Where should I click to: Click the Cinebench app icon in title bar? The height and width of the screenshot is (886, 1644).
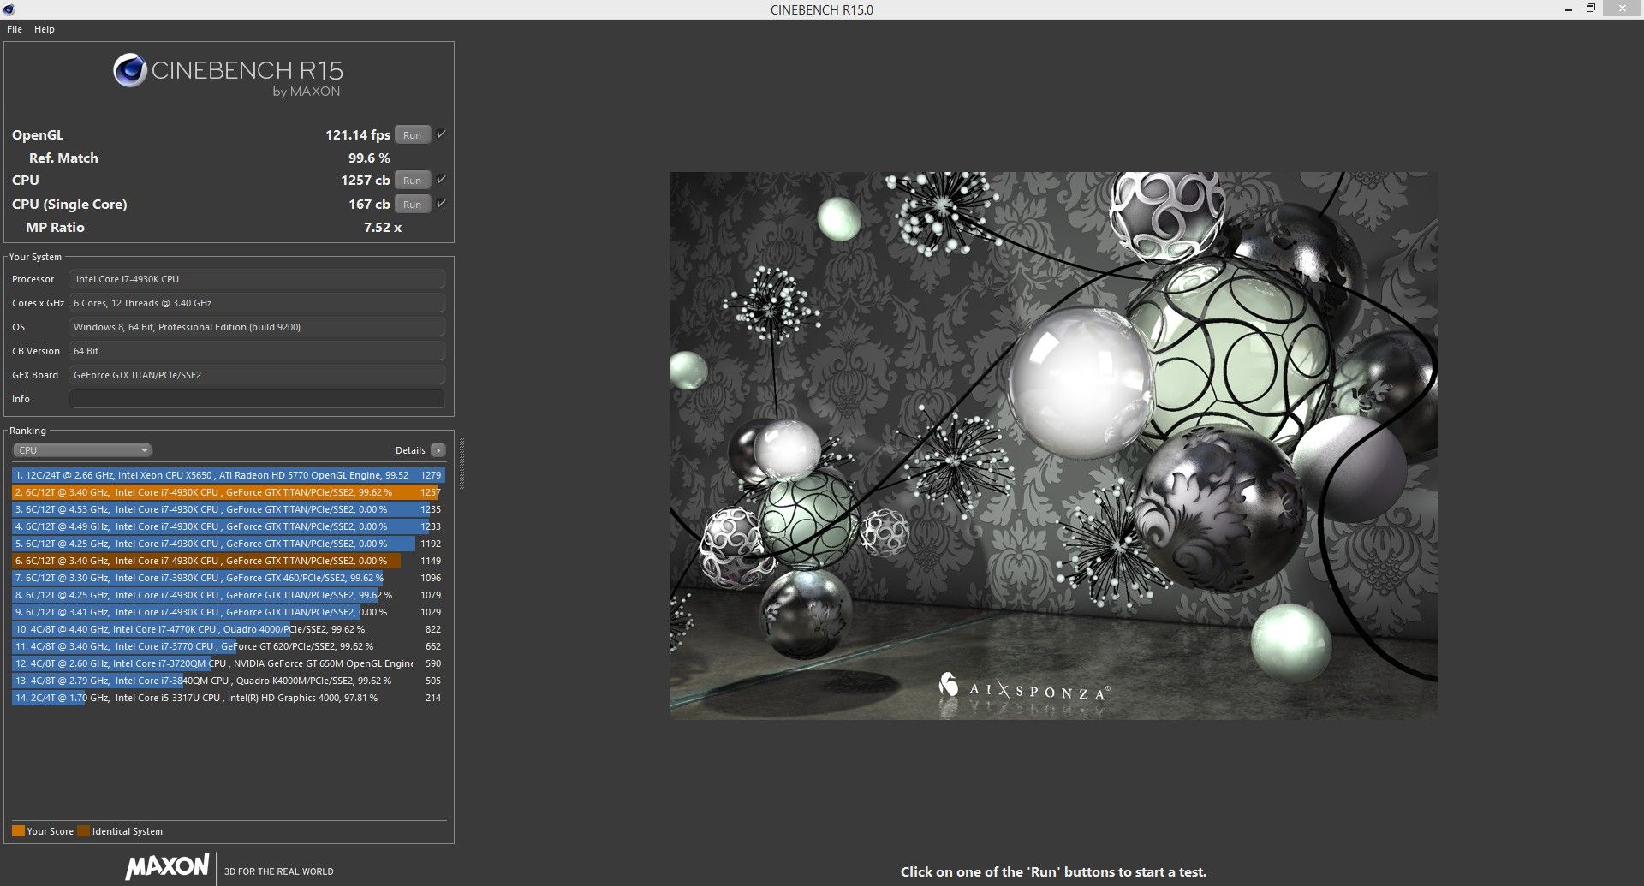(x=9, y=9)
